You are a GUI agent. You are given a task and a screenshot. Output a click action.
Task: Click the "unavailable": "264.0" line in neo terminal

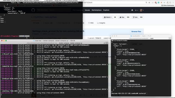16,13
